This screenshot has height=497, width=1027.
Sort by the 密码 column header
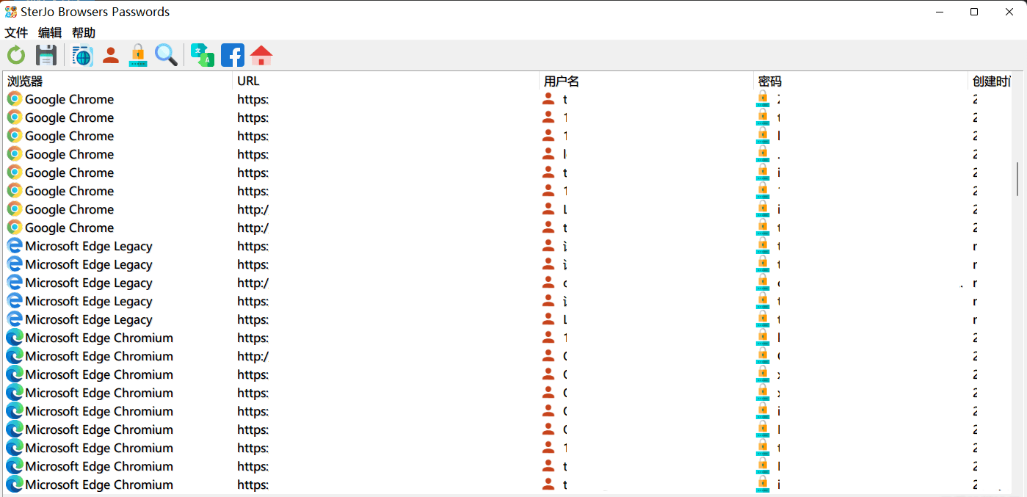click(861, 81)
